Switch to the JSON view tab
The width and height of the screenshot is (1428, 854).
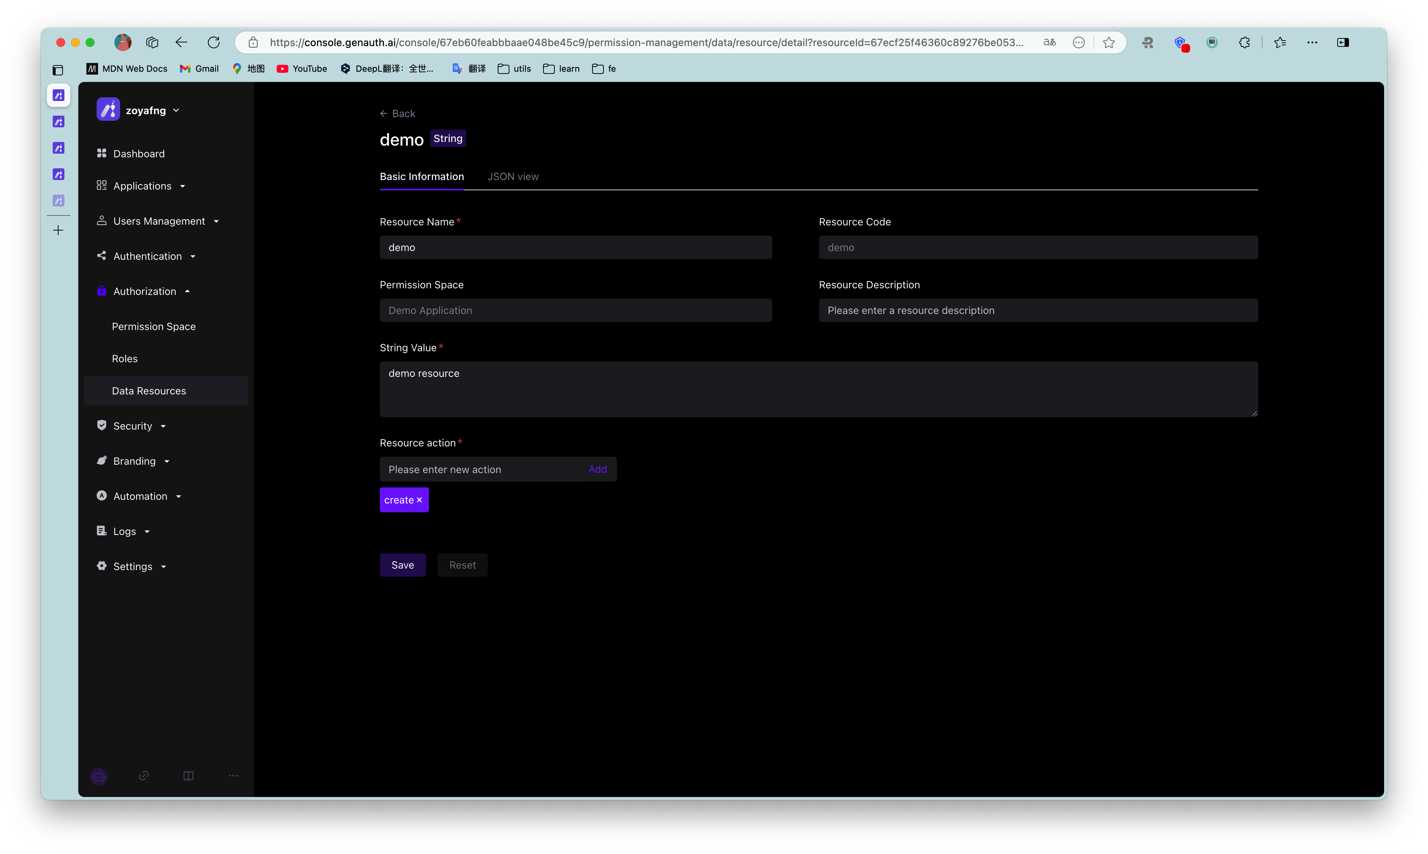(513, 177)
